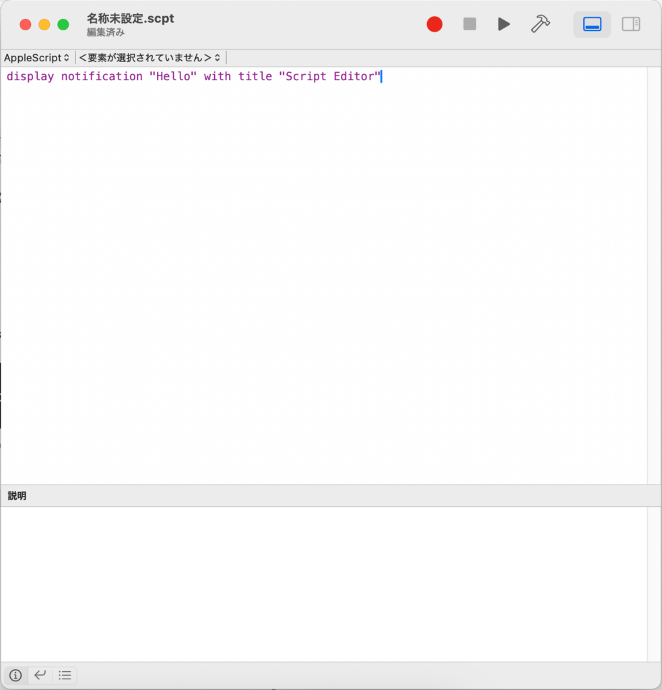Close the Script Editor window
Viewport: 662px width, 690px height.
click(x=26, y=25)
